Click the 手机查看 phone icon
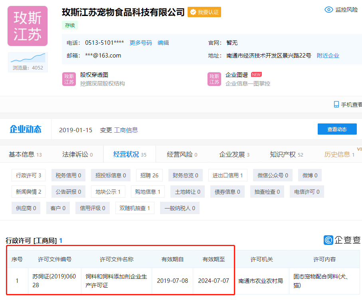 click(x=336, y=105)
